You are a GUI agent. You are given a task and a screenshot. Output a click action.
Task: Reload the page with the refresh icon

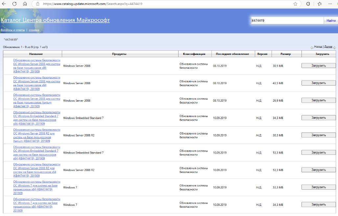(14, 4)
